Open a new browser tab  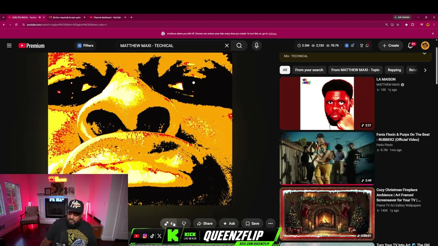(131, 17)
